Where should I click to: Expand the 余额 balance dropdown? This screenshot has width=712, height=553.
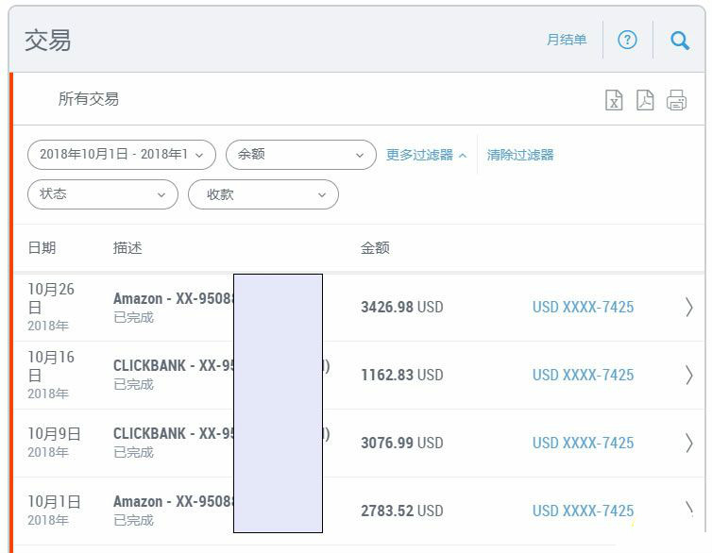click(x=301, y=155)
